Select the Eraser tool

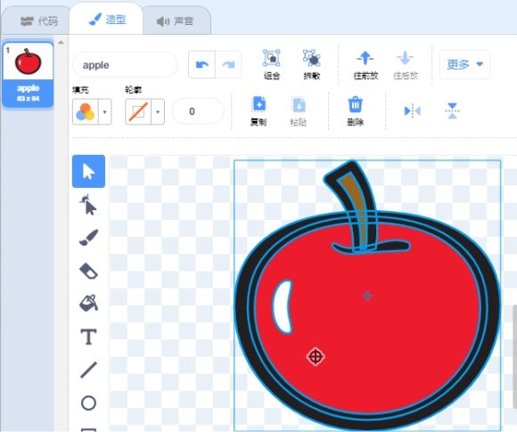pyautogui.click(x=88, y=271)
